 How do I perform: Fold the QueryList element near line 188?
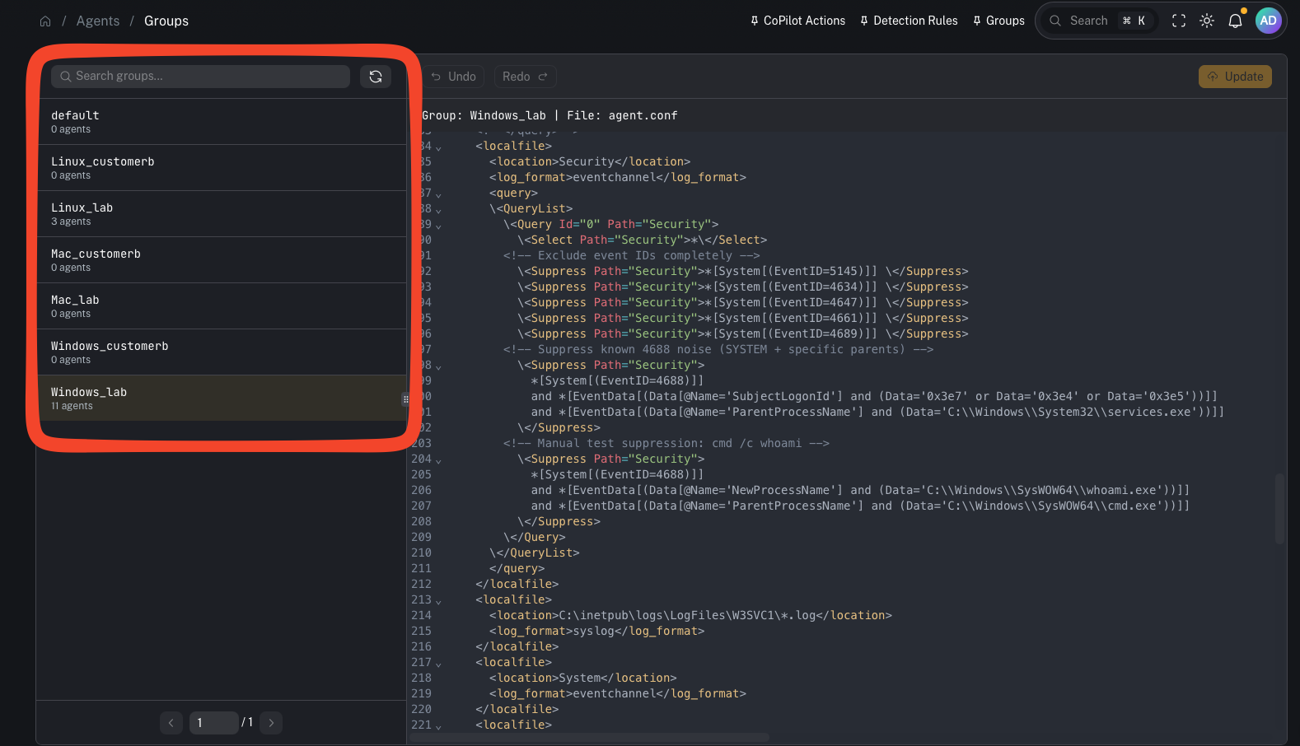[438, 210]
